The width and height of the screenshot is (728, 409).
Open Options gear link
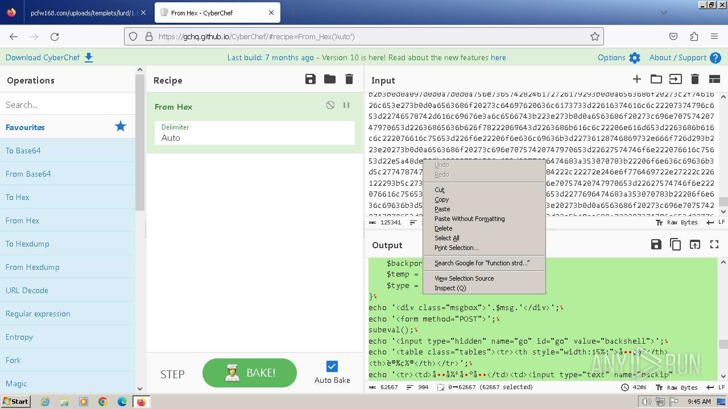(x=619, y=57)
